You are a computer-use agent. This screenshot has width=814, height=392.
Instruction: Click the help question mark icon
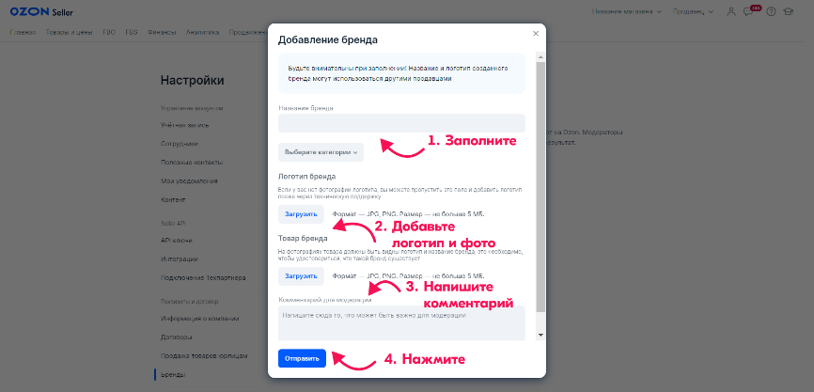772,11
